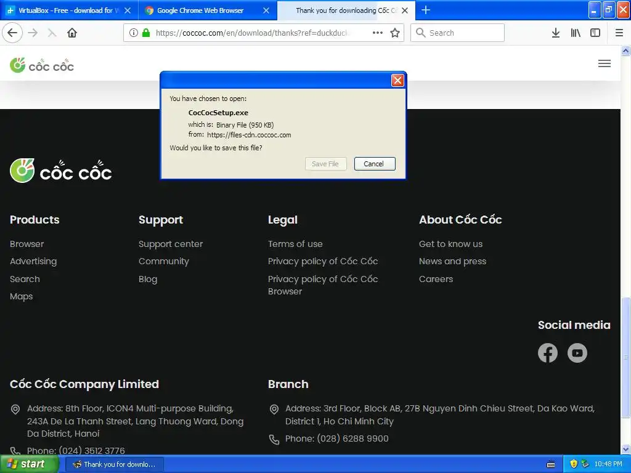Open the Advertising link
This screenshot has width=631, height=473.
point(33,261)
